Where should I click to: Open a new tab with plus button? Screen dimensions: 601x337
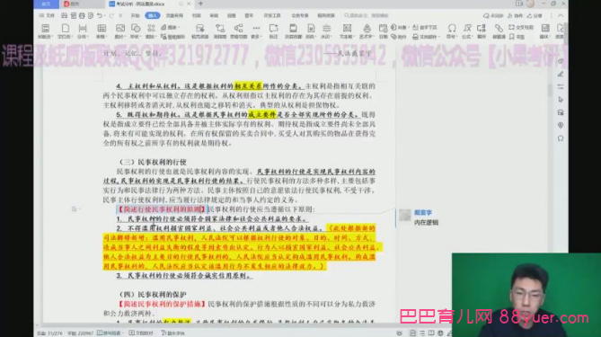200,4
